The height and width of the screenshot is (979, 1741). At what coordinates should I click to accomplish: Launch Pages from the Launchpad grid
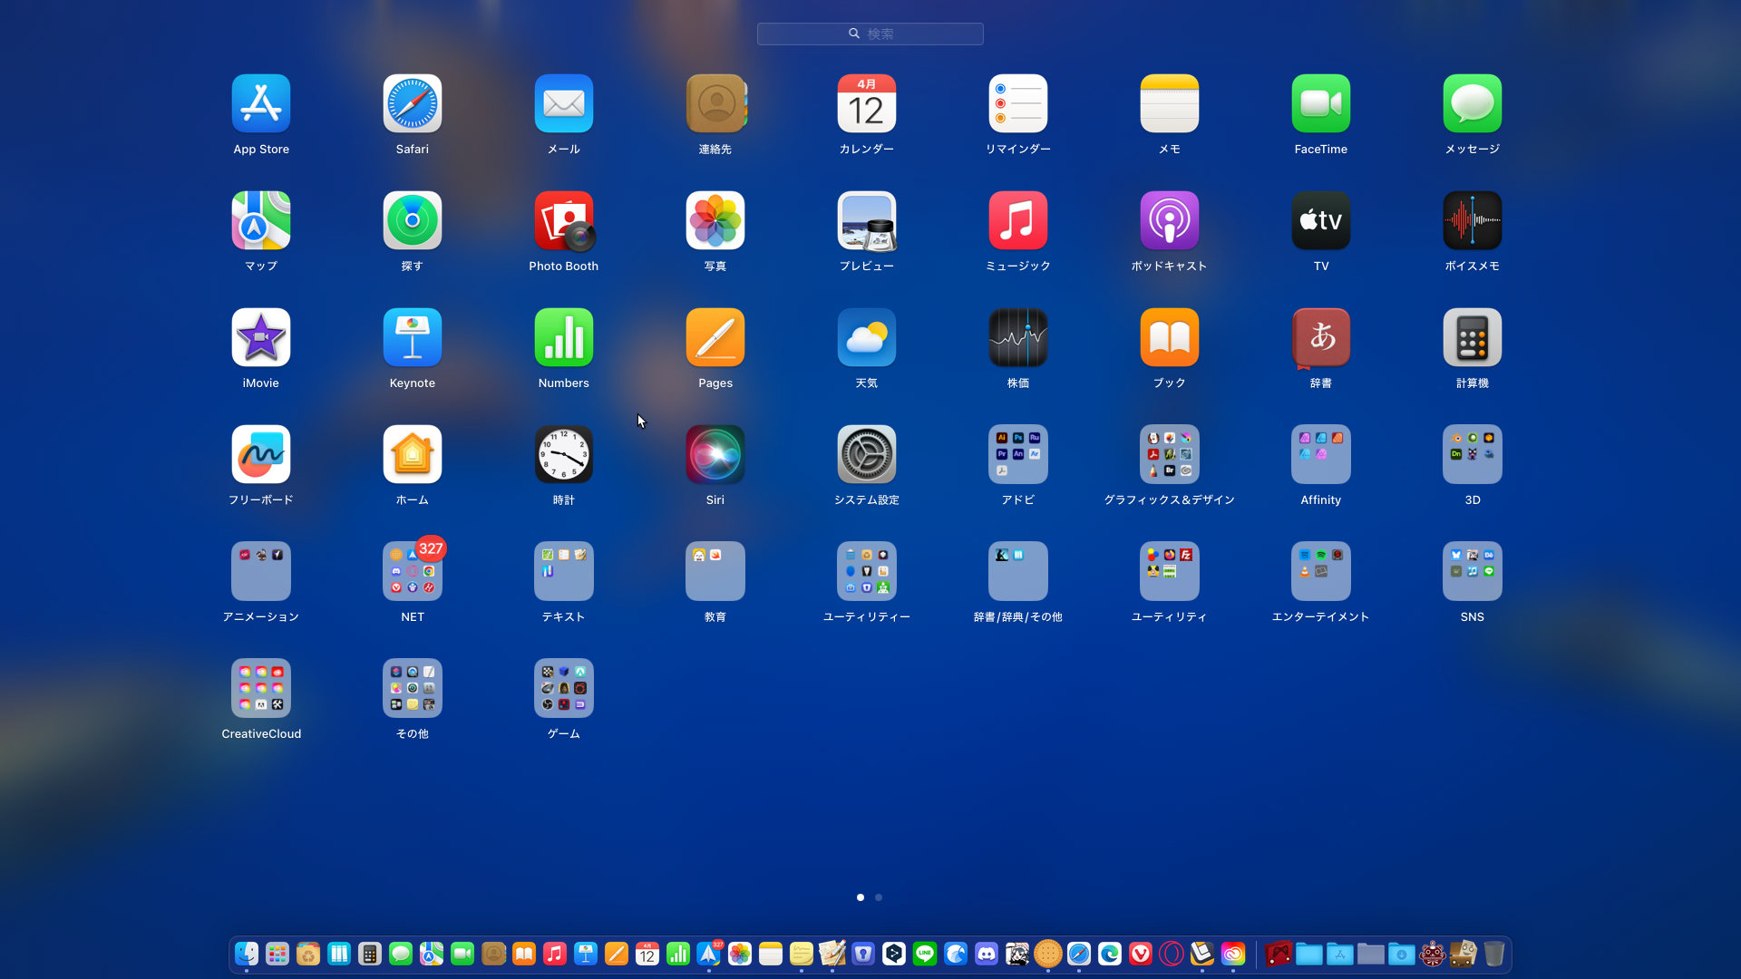point(715,337)
